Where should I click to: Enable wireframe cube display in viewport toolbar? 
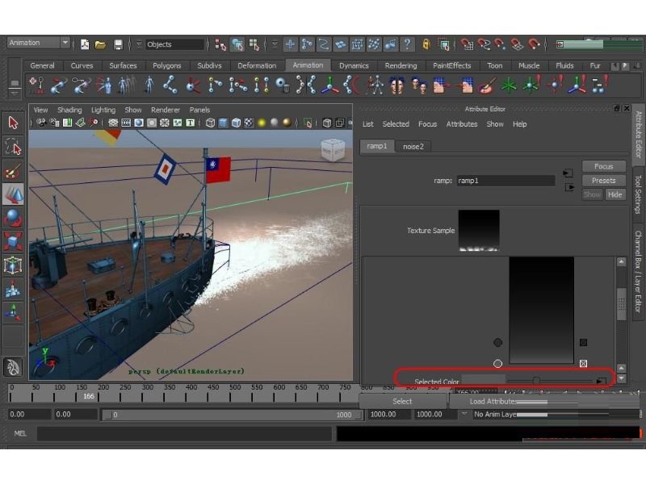coord(210,123)
